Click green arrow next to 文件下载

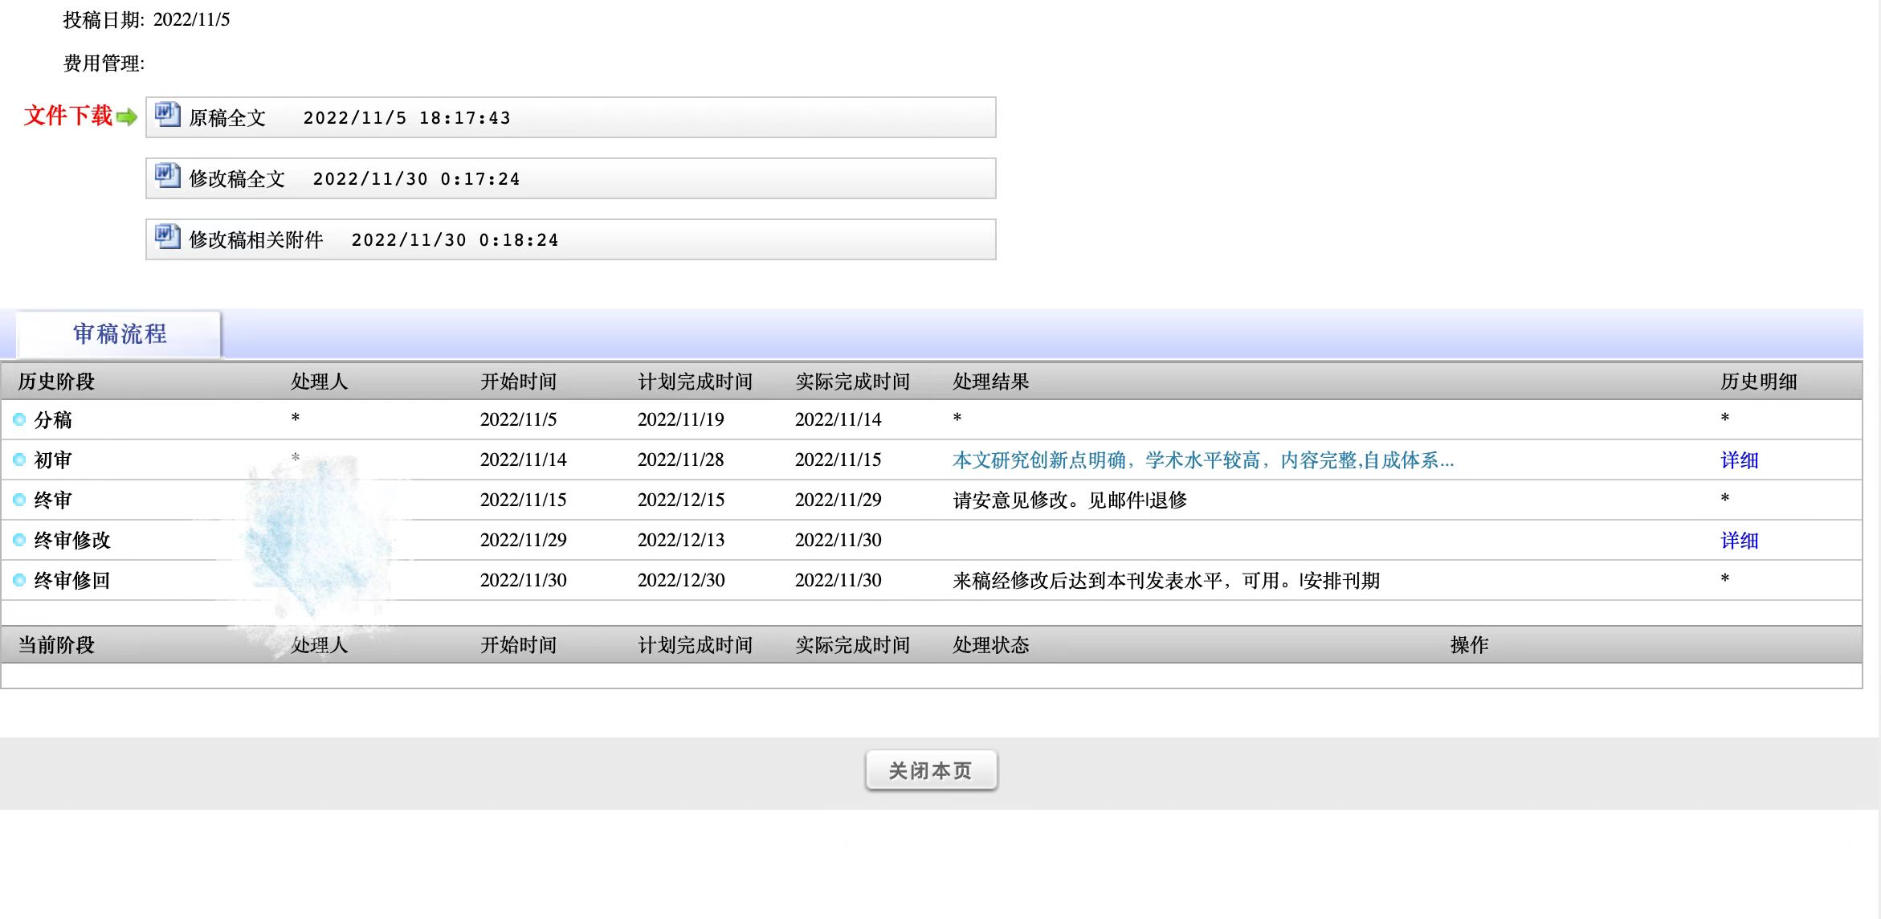127,117
